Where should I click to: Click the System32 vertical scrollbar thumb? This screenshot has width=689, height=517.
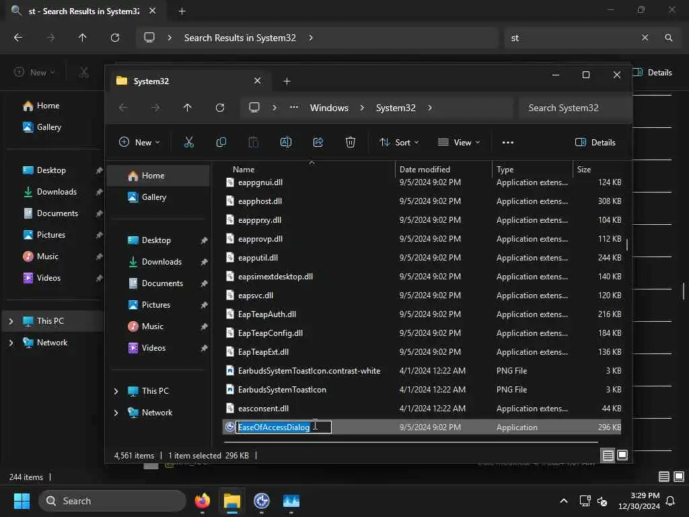click(x=627, y=244)
